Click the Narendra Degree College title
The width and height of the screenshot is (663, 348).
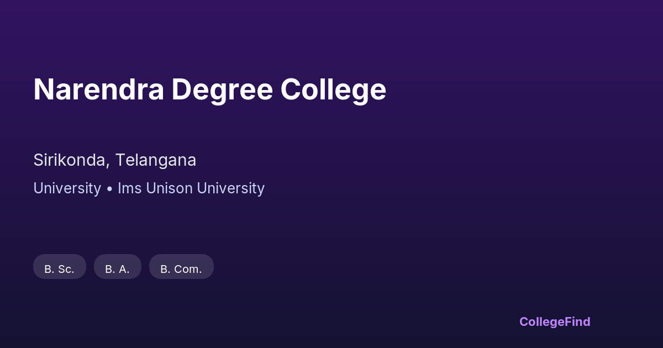[209, 89]
